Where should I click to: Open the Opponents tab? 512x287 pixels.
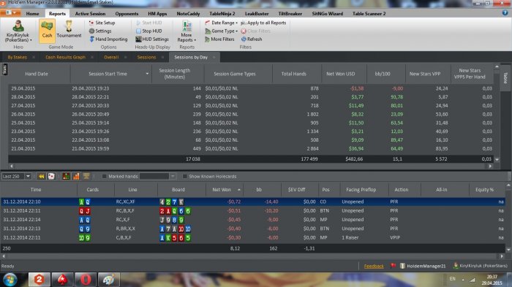127,14
